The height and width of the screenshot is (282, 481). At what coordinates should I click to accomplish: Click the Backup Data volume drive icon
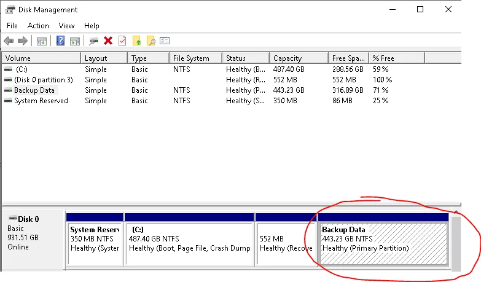tap(8, 90)
